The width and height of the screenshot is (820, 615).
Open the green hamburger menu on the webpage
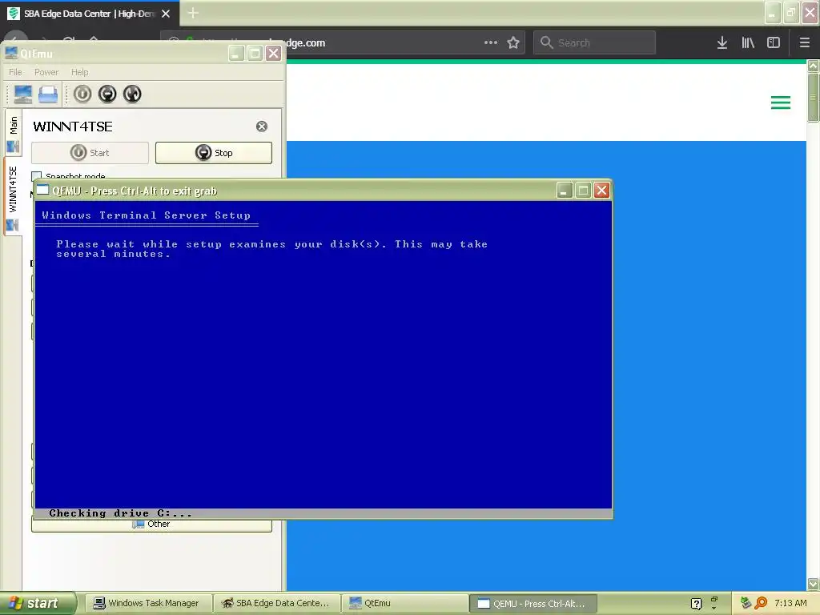pyautogui.click(x=780, y=102)
